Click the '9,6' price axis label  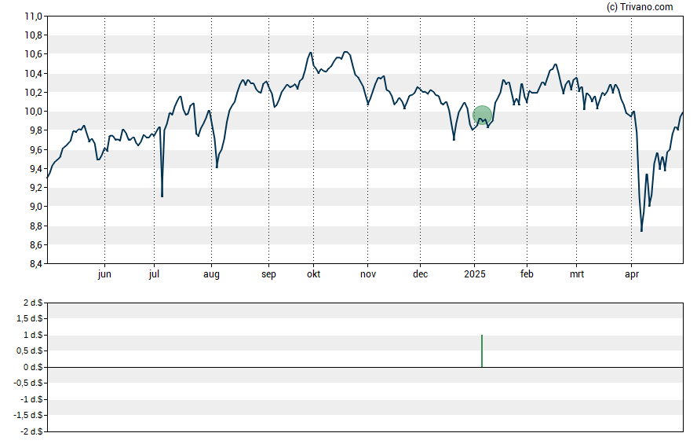(x=35, y=149)
